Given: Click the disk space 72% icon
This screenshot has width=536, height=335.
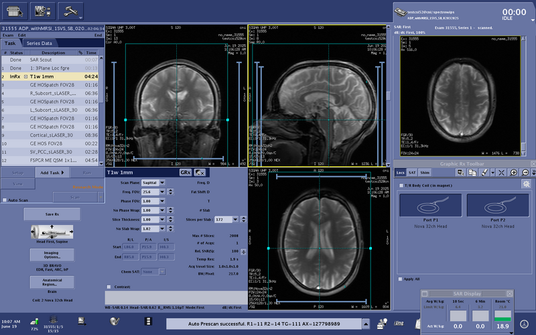Looking at the screenshot, I should pos(35,322).
